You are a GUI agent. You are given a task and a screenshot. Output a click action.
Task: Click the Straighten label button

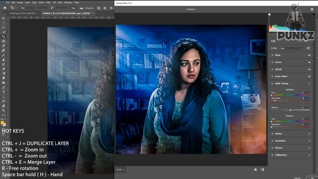point(89,8)
